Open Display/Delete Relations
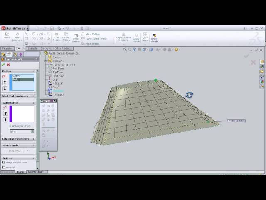Image resolution: width=266 pixels, height=200 pixels. [x=123, y=37]
